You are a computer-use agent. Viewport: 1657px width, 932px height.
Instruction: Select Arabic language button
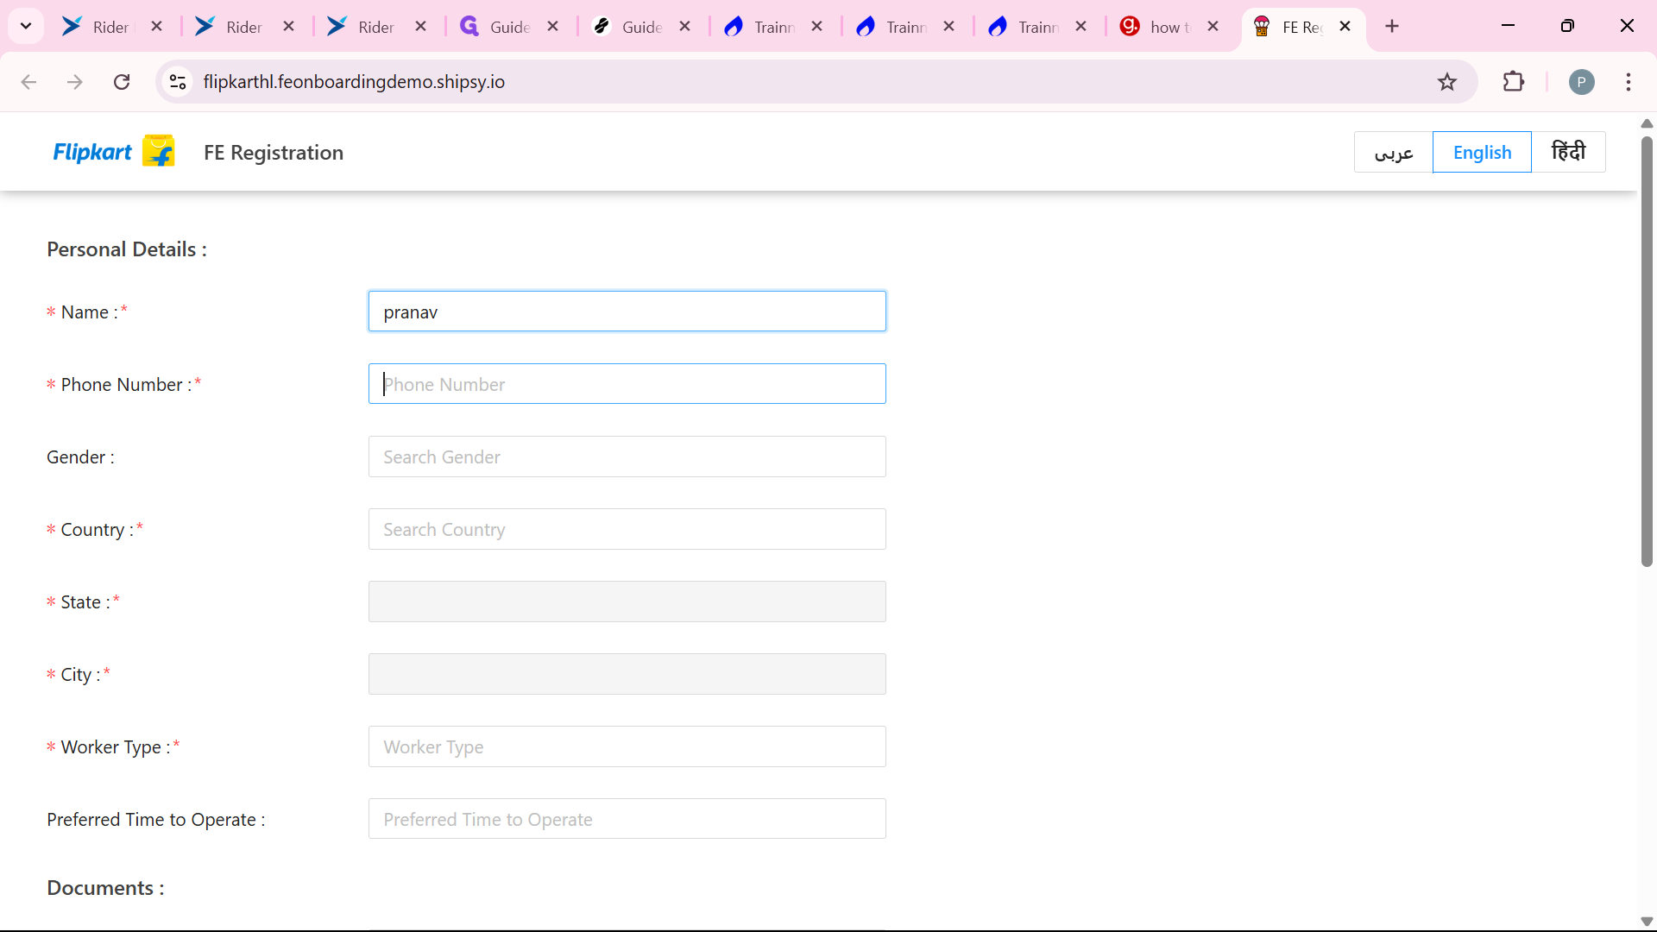[1394, 152]
